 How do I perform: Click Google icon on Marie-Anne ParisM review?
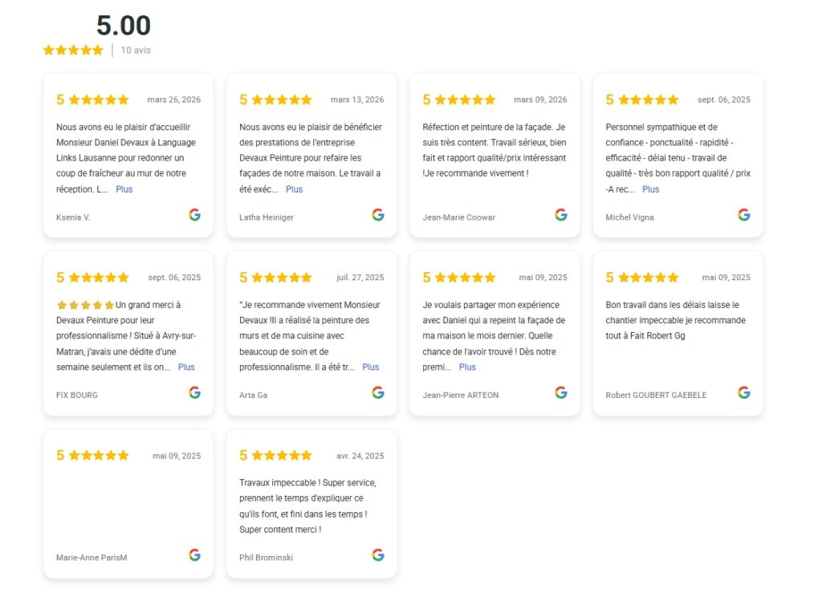pyautogui.click(x=194, y=555)
